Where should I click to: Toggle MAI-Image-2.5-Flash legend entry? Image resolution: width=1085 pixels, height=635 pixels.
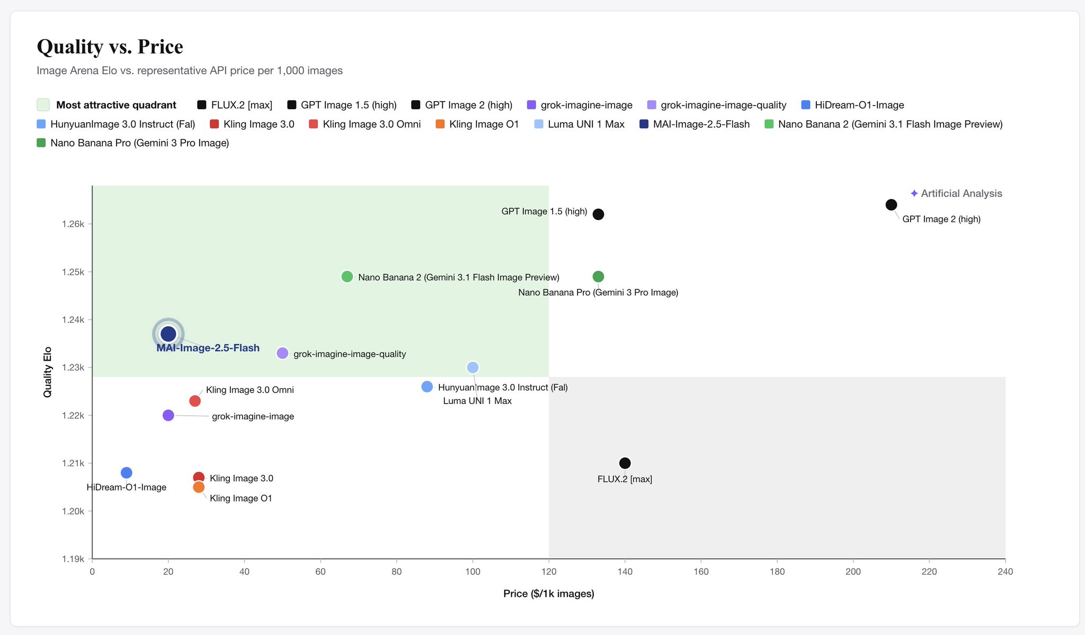695,124
